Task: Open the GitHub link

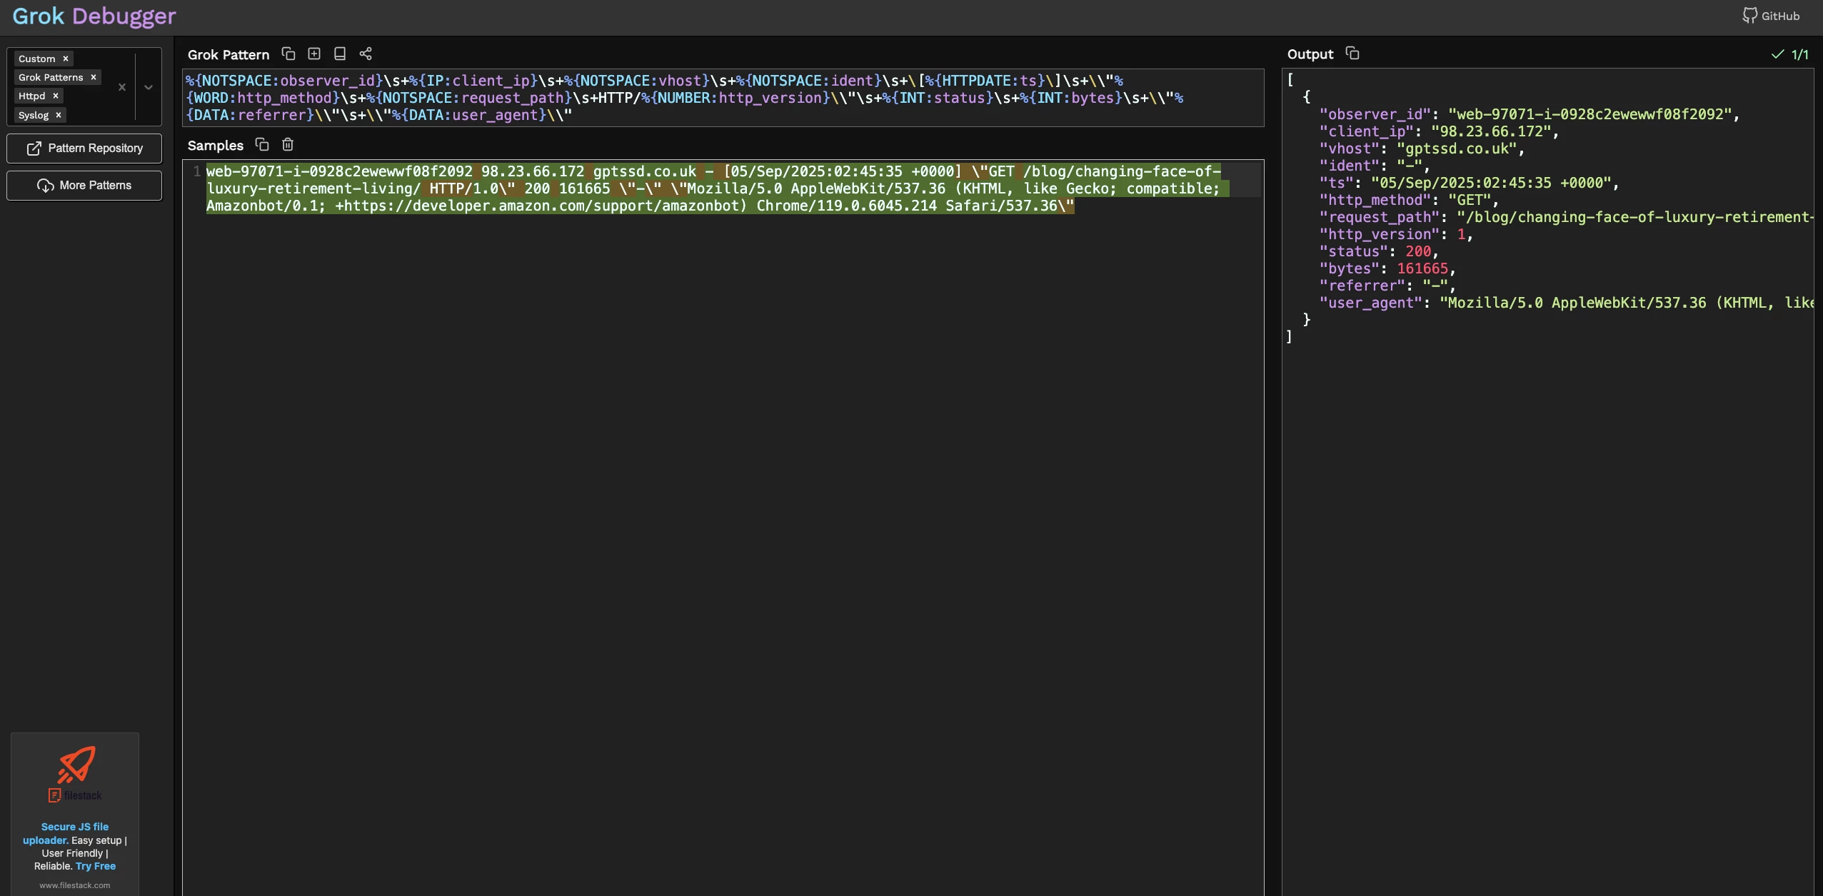Action: tap(1772, 16)
